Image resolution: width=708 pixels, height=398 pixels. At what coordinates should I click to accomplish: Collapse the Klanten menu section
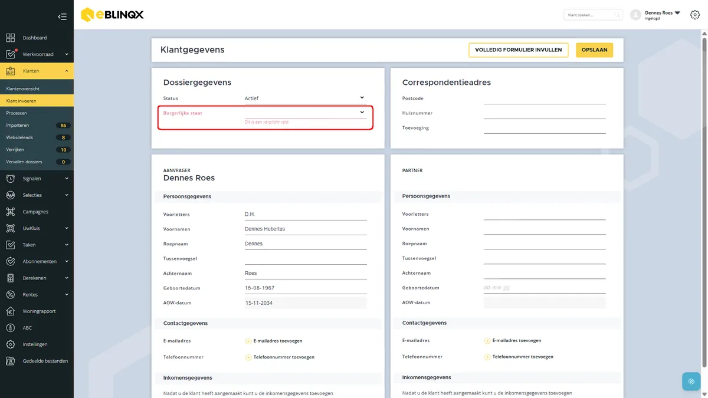pyautogui.click(x=67, y=71)
